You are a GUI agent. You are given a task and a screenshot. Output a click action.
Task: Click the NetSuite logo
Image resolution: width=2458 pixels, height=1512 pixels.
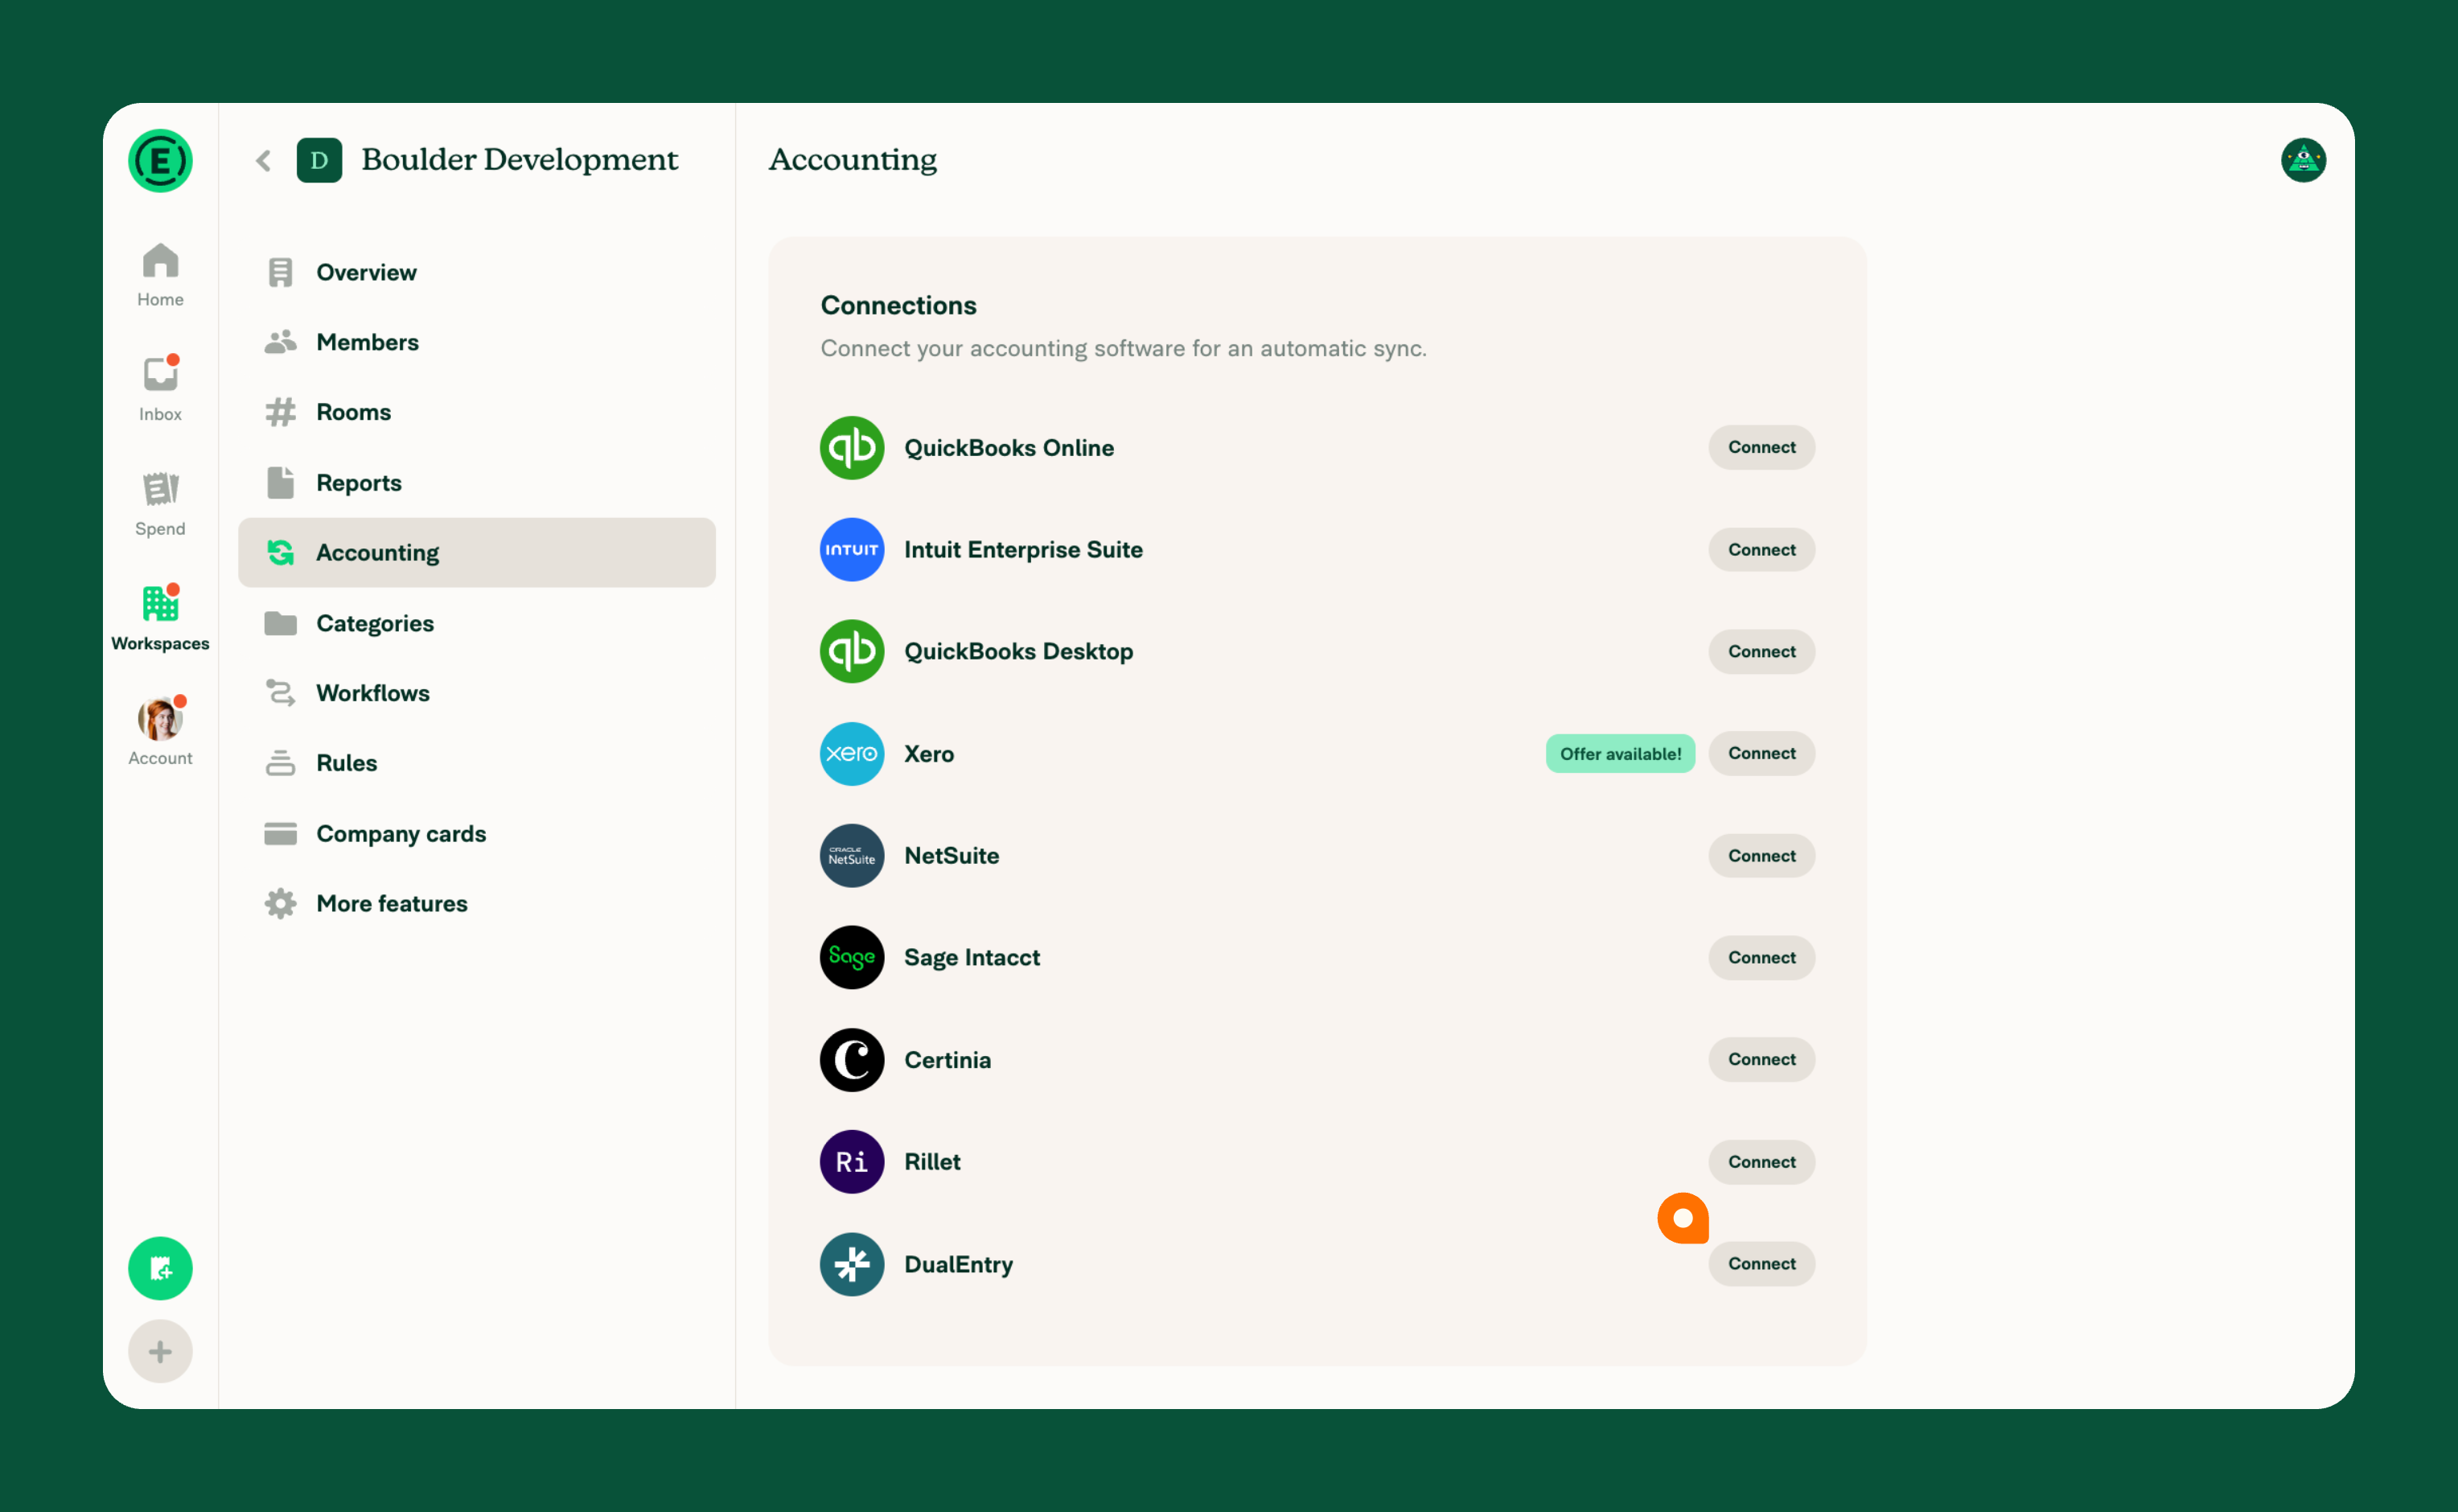pyautogui.click(x=852, y=856)
